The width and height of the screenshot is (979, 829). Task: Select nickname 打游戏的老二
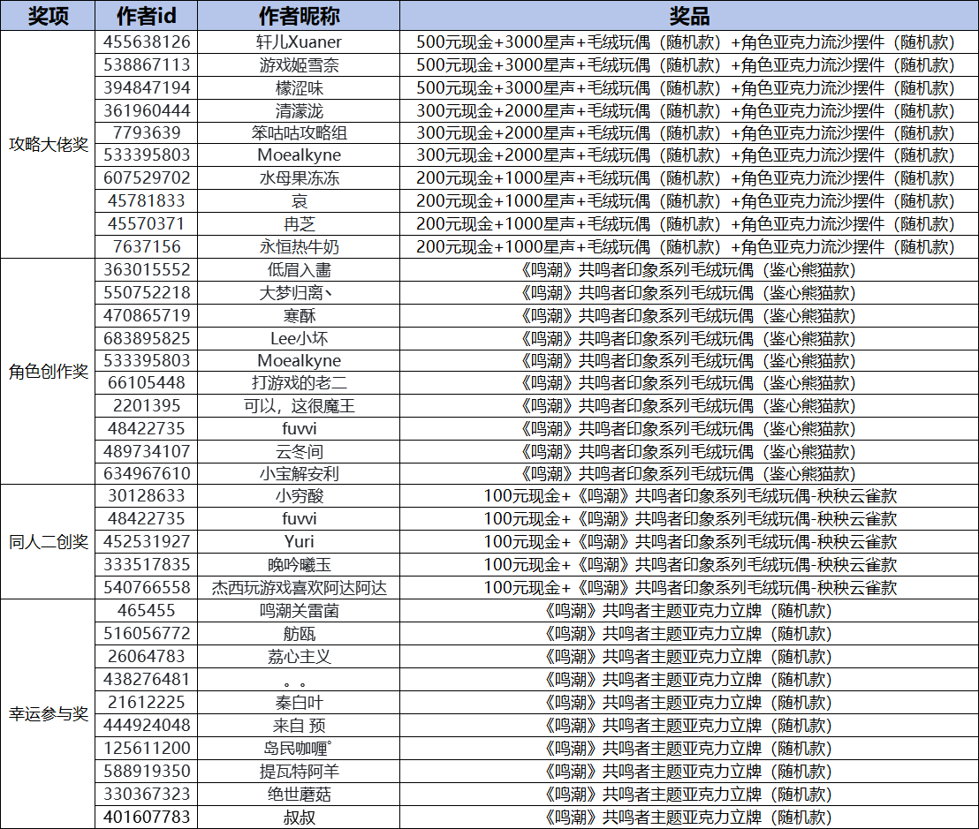[x=299, y=382]
